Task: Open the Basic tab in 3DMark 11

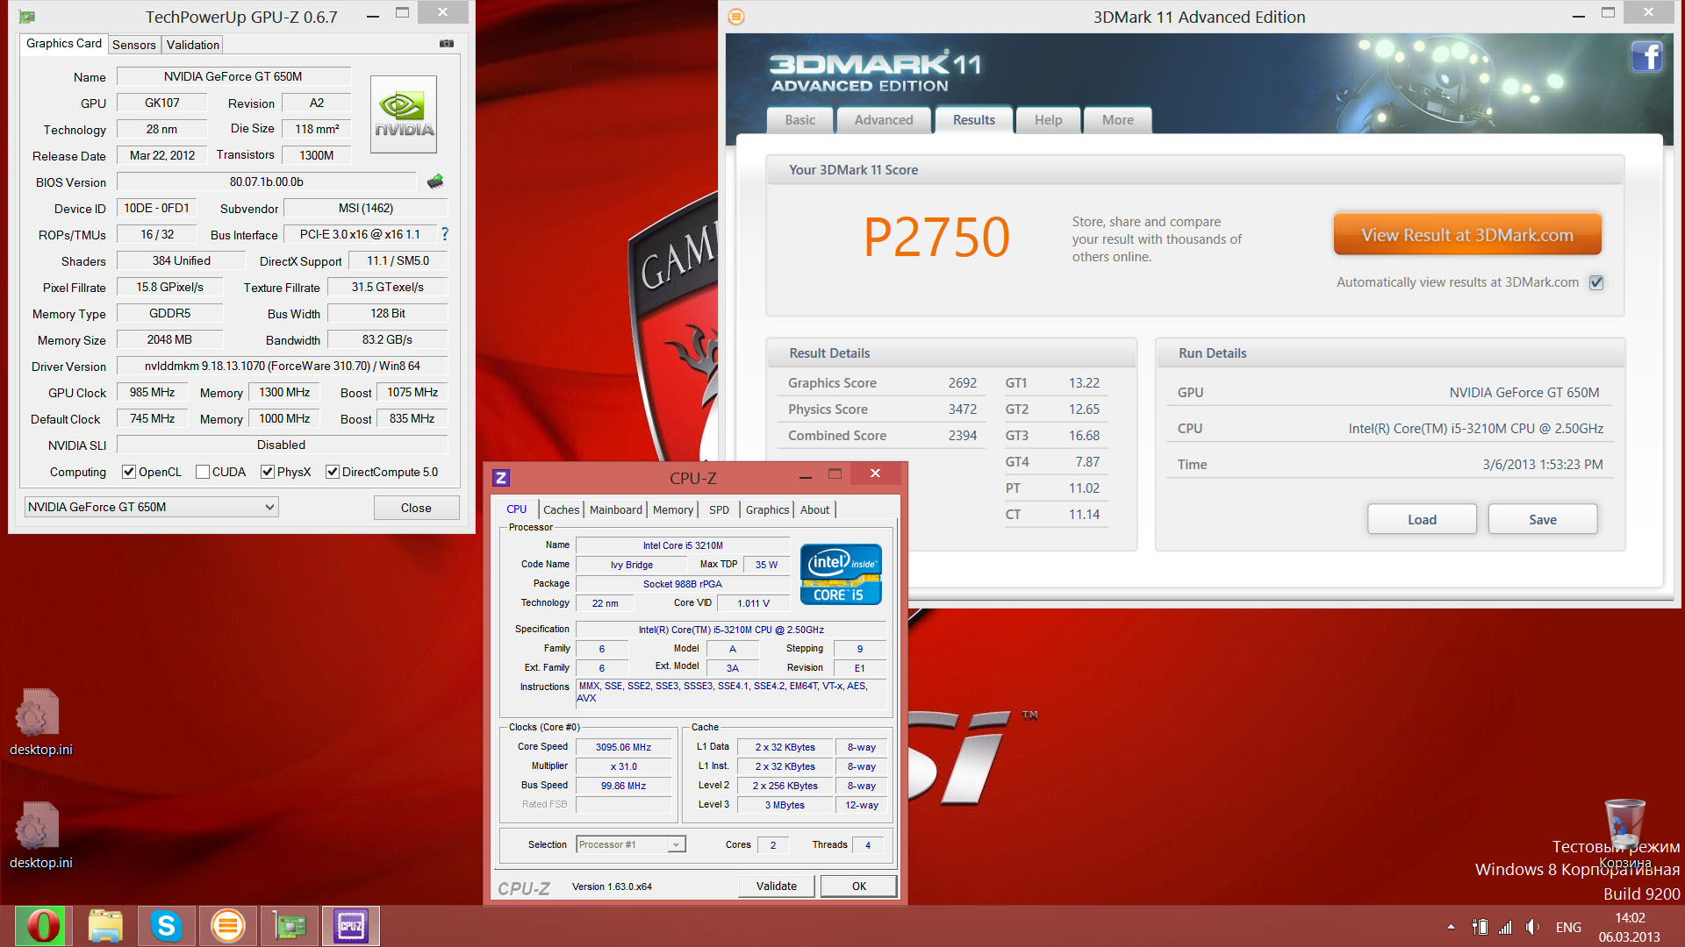Action: coord(799,120)
